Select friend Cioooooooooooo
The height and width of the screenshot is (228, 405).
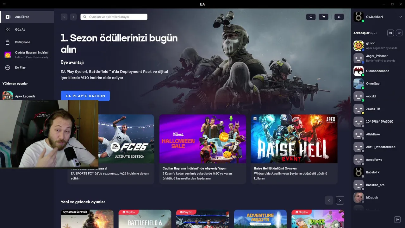click(378, 71)
